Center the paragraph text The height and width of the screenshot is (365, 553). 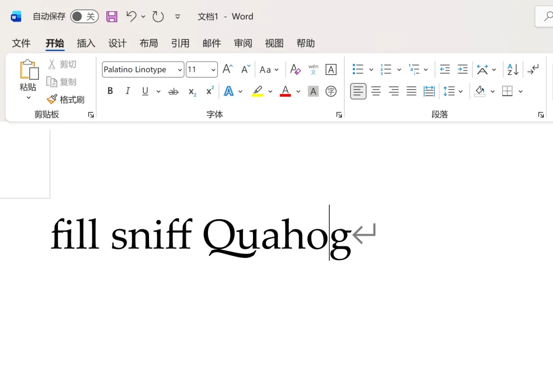376,92
